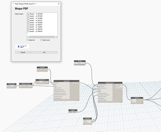Click ButtonText_optional port on MultipleInputForm node

[106, 88]
